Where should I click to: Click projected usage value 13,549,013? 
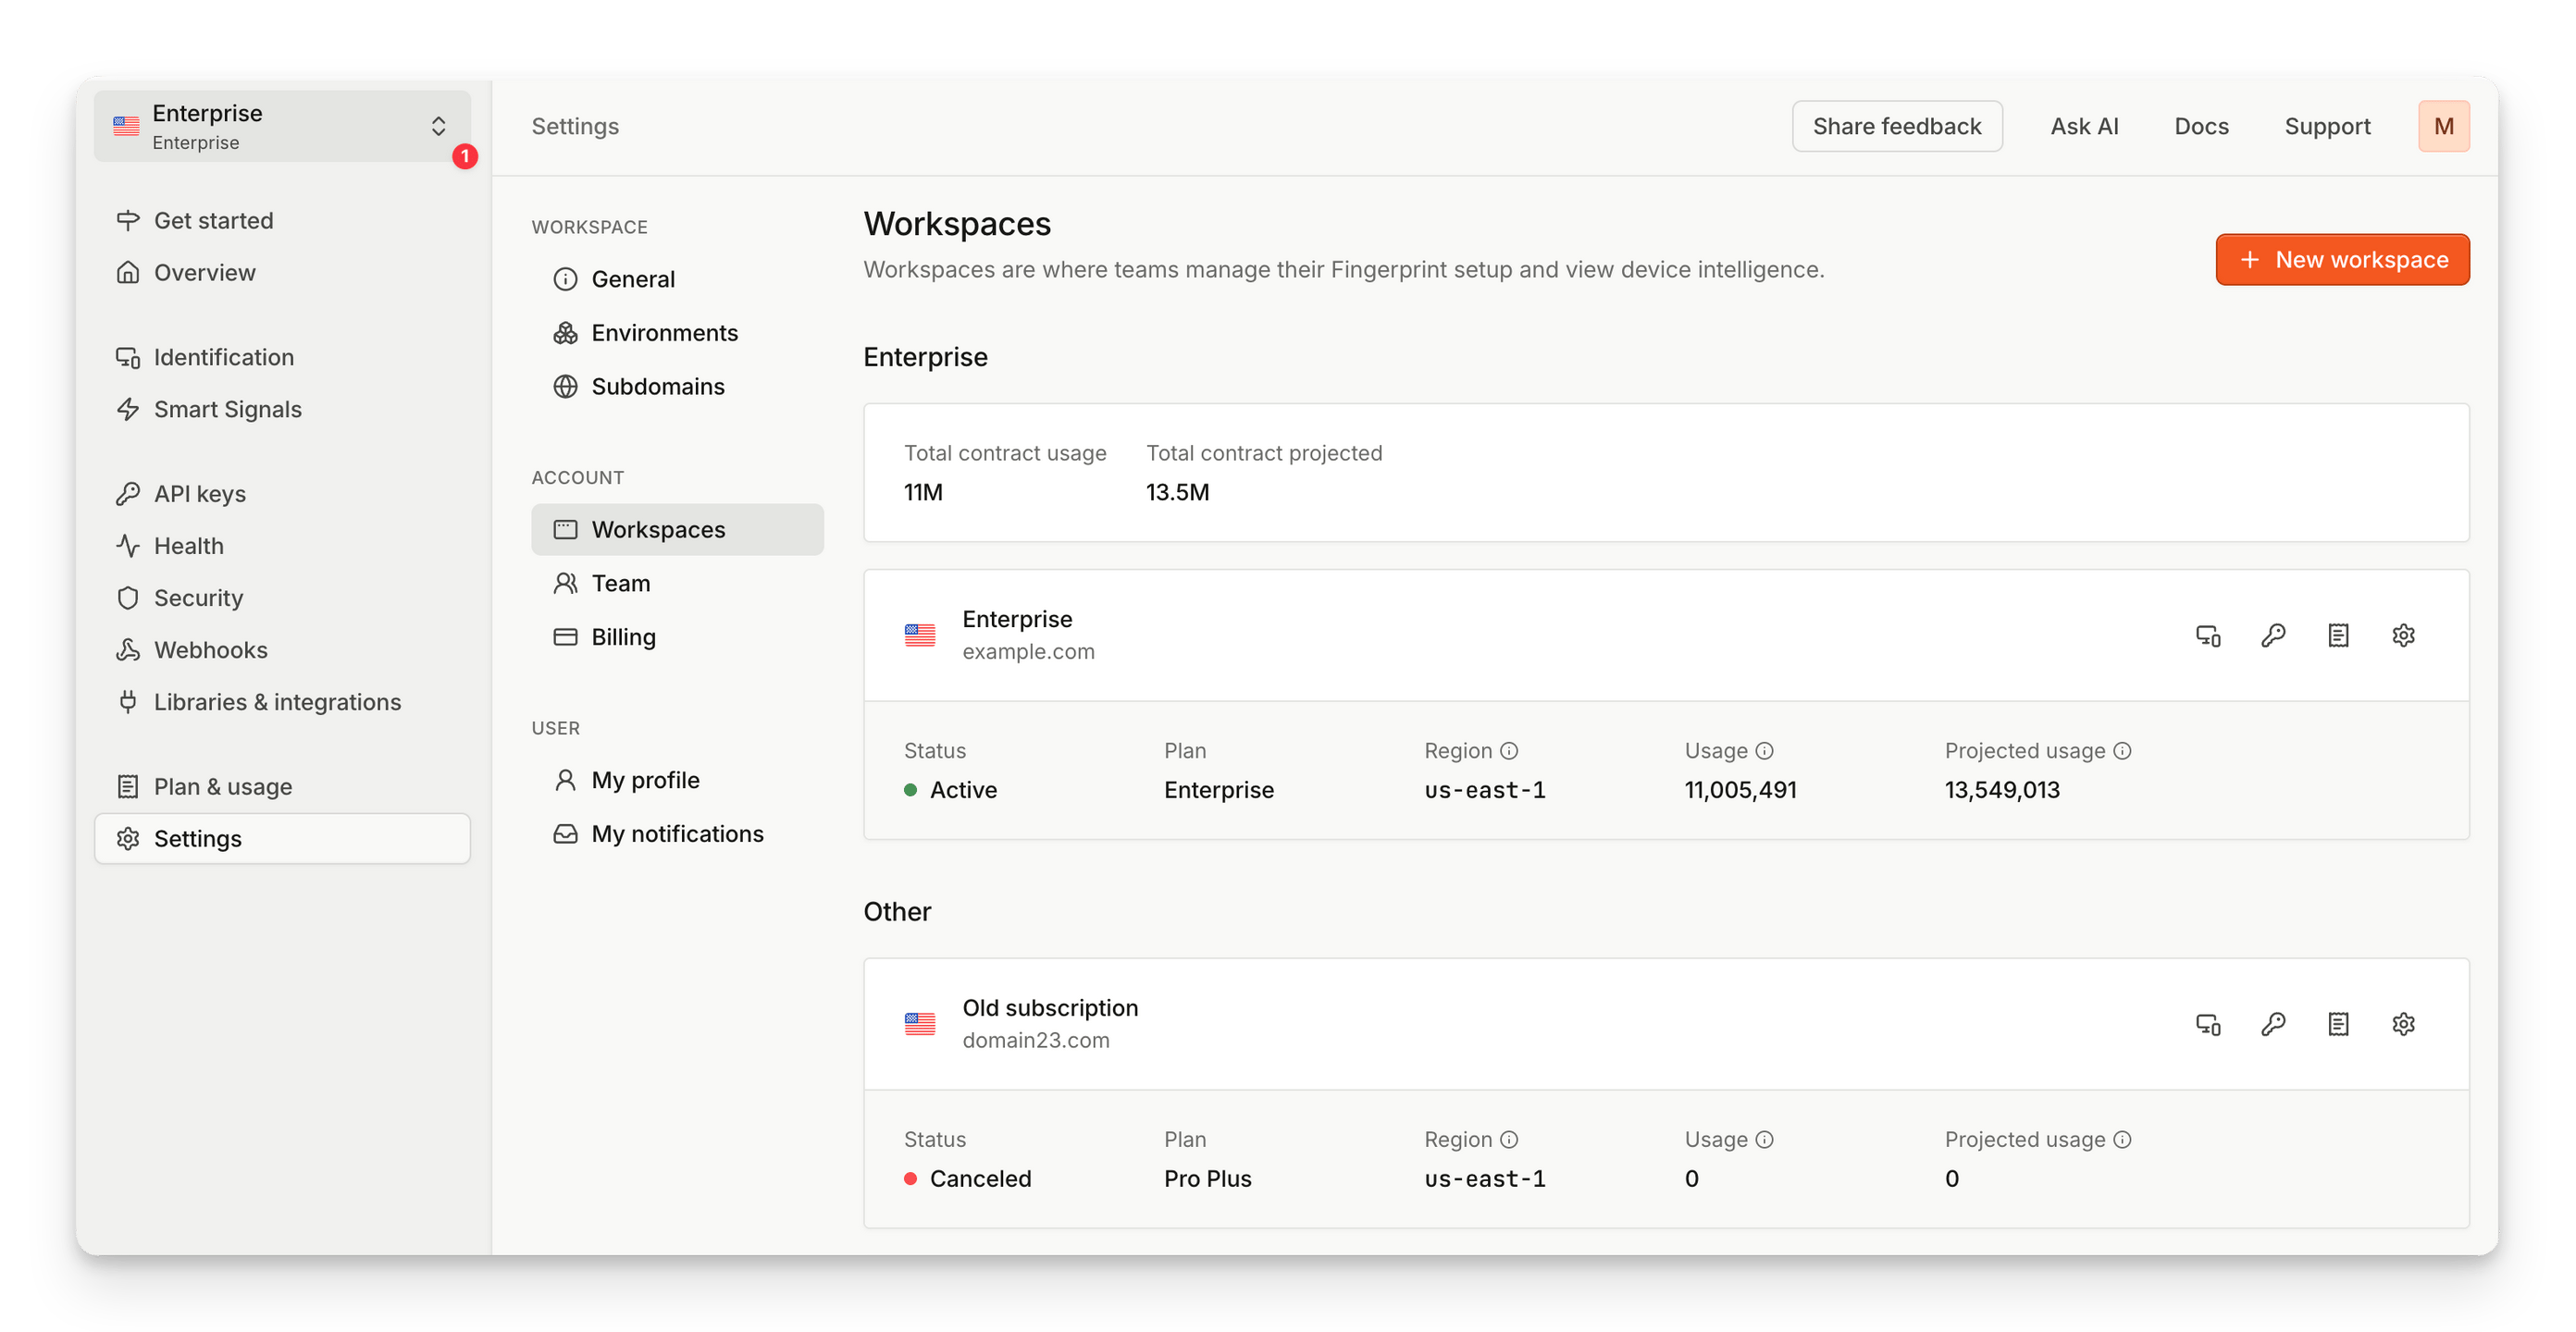click(2002, 790)
